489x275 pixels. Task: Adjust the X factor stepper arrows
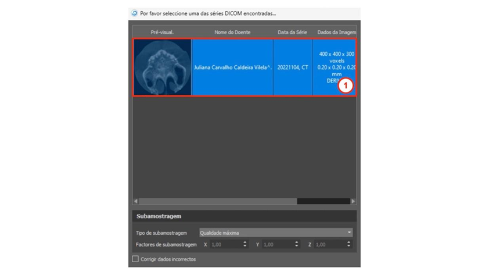(245, 245)
